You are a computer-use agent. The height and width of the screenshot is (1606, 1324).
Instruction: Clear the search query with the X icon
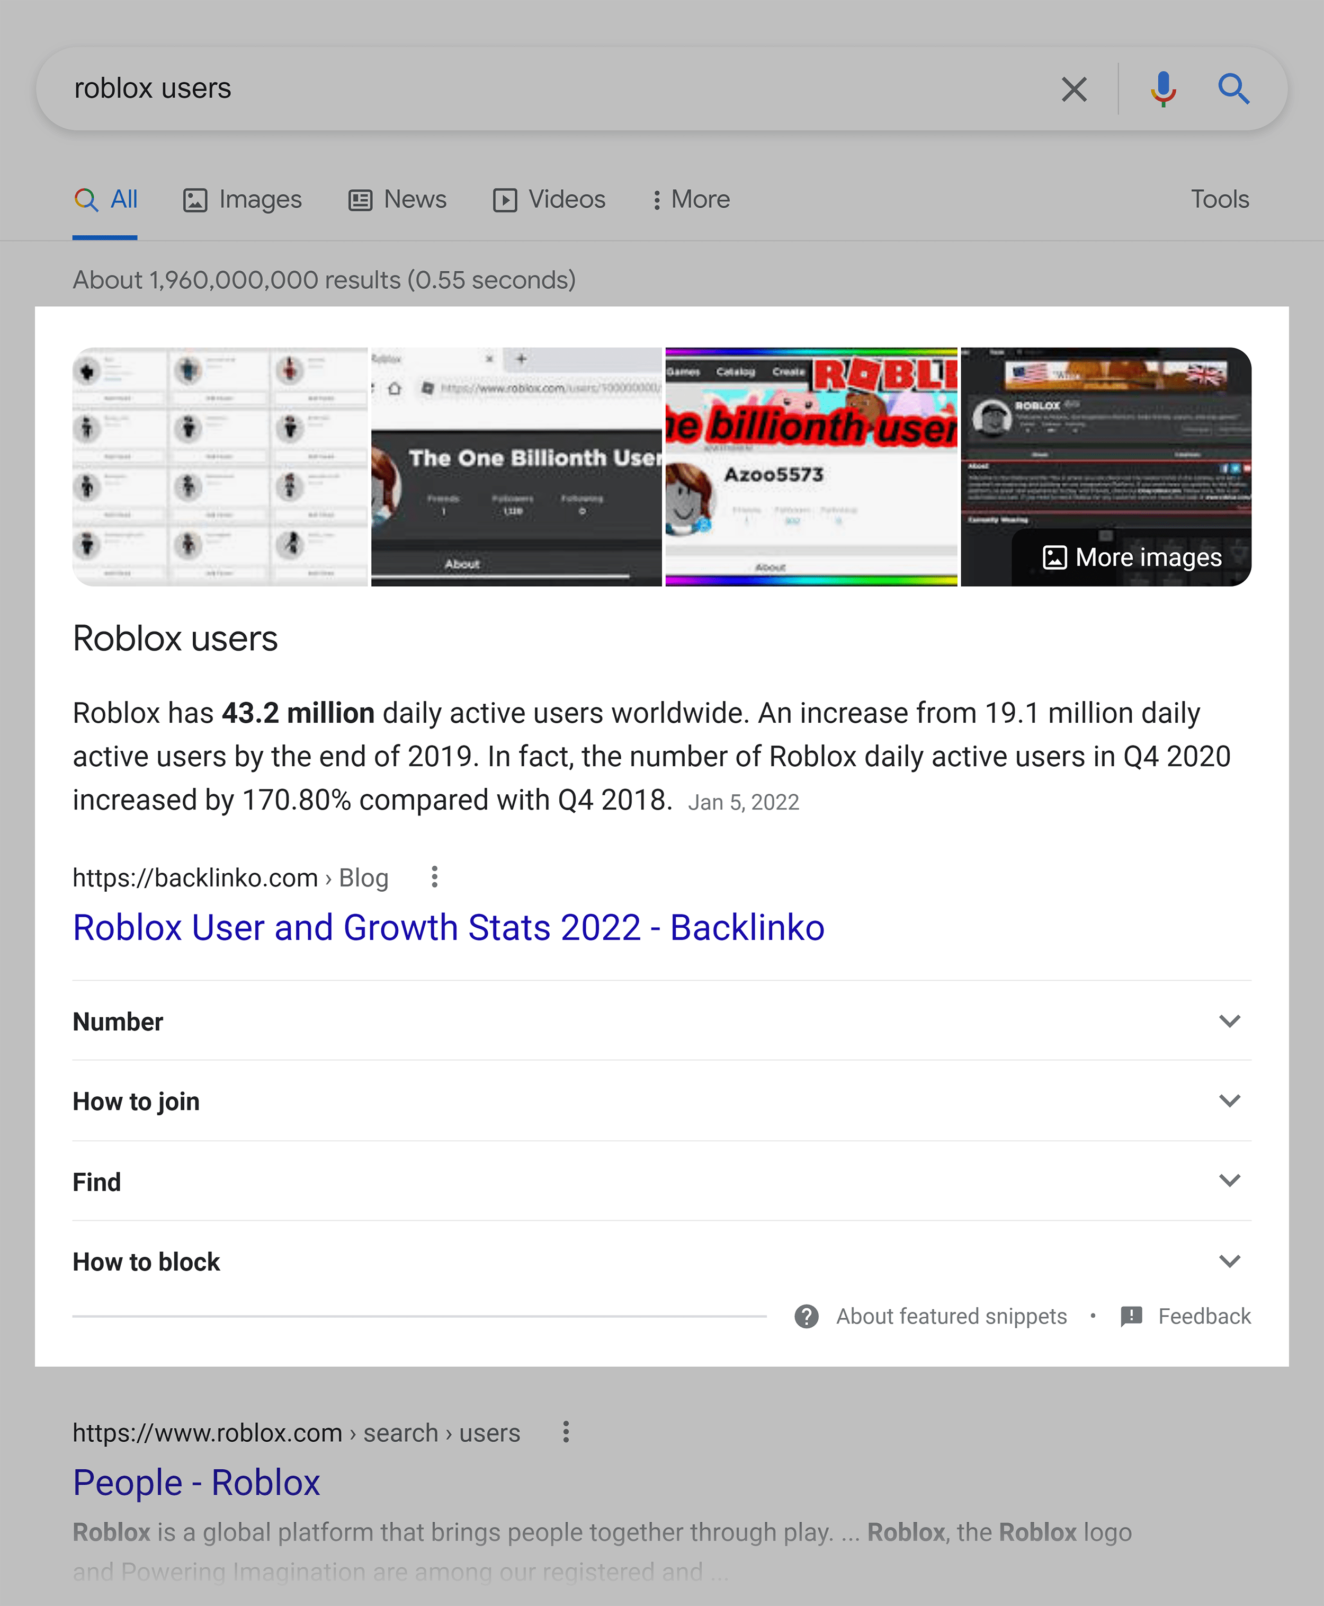[x=1074, y=88]
